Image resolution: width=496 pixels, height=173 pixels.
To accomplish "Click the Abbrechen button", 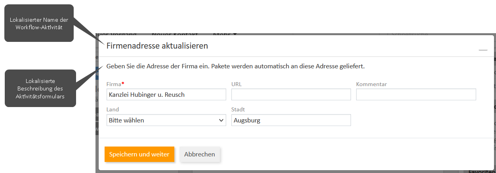I will (x=200, y=154).
